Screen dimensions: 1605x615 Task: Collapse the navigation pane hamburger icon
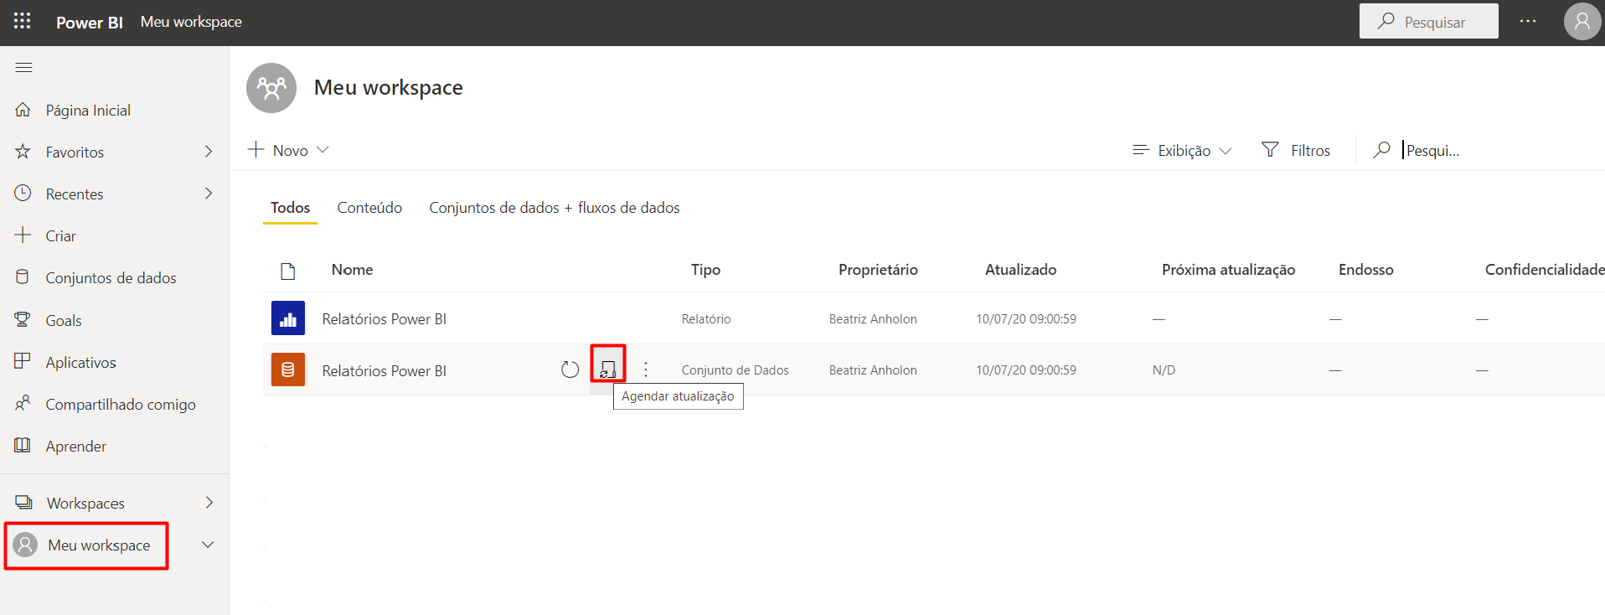coord(23,67)
